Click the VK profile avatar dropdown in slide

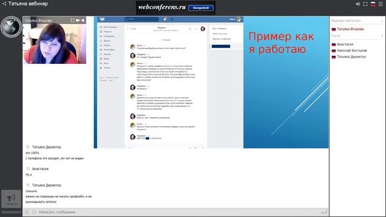click(238, 19)
